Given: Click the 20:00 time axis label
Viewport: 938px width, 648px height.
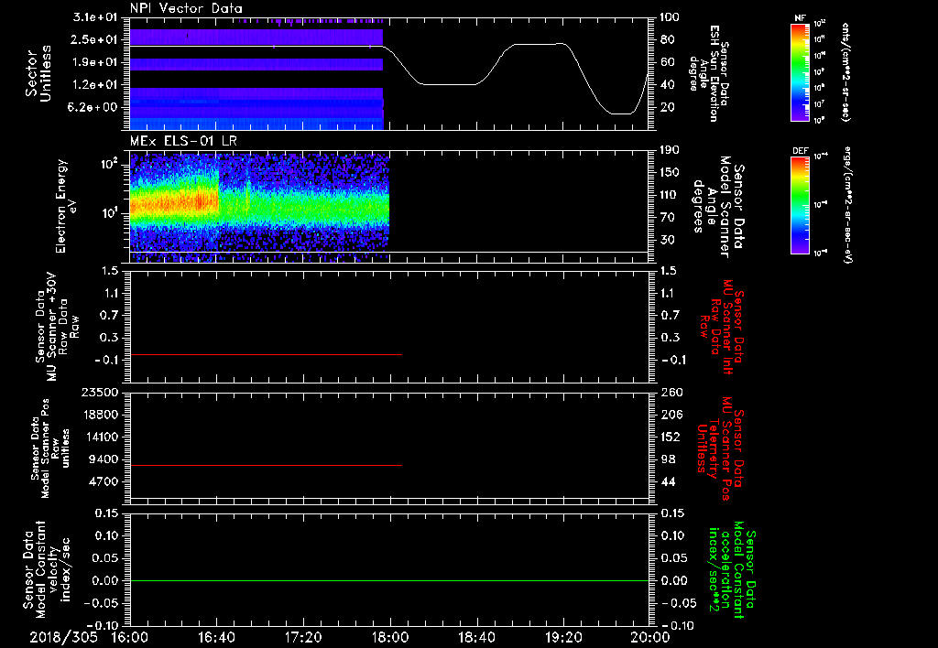Looking at the screenshot, I should 650,637.
